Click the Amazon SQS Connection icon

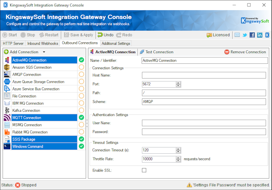(7, 67)
